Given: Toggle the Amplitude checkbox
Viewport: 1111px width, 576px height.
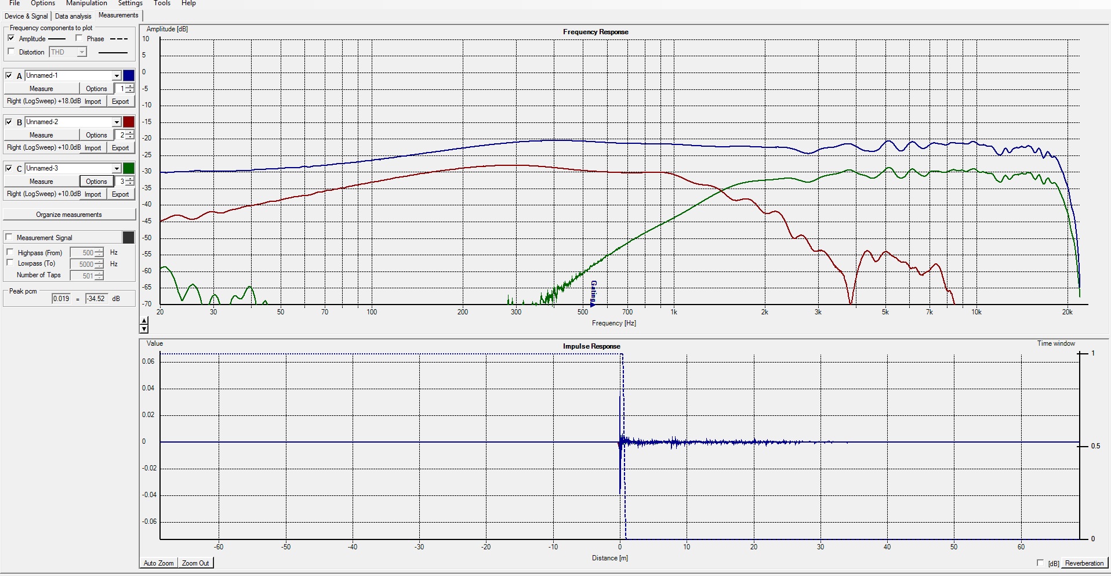Looking at the screenshot, I should coord(11,38).
